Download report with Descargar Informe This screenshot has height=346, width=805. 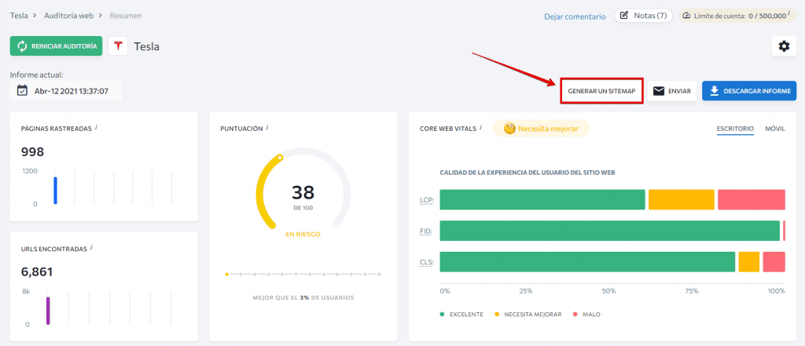point(749,91)
